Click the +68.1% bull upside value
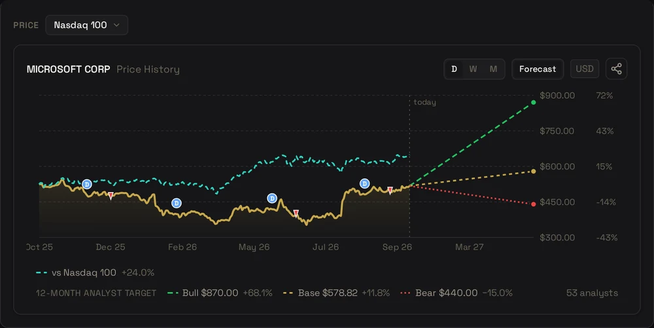The width and height of the screenshot is (654, 328). coord(258,293)
